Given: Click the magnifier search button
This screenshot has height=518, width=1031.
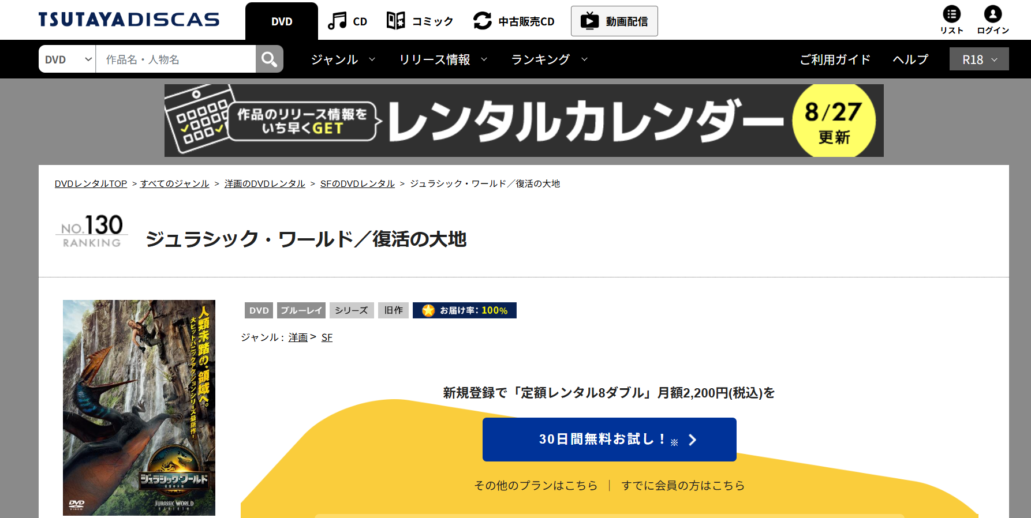Looking at the screenshot, I should [x=270, y=59].
